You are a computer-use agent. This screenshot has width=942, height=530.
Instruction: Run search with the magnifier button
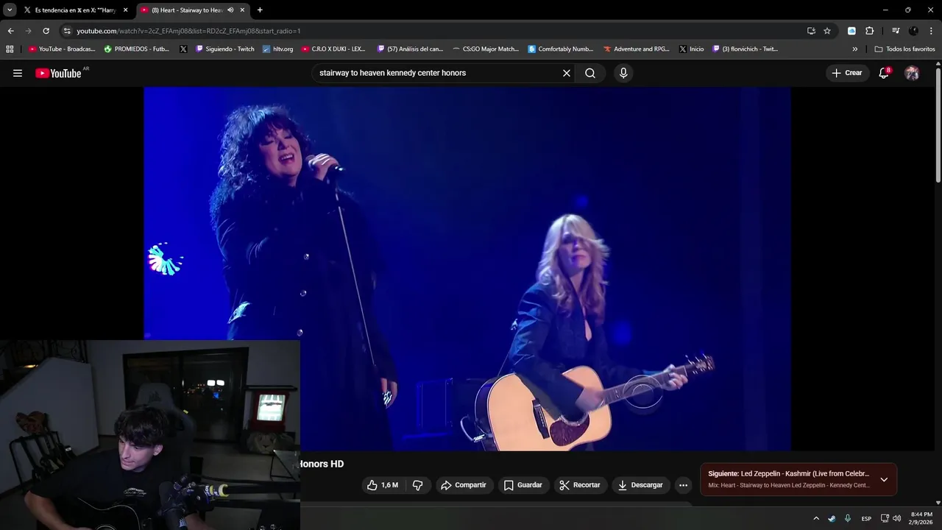click(590, 73)
